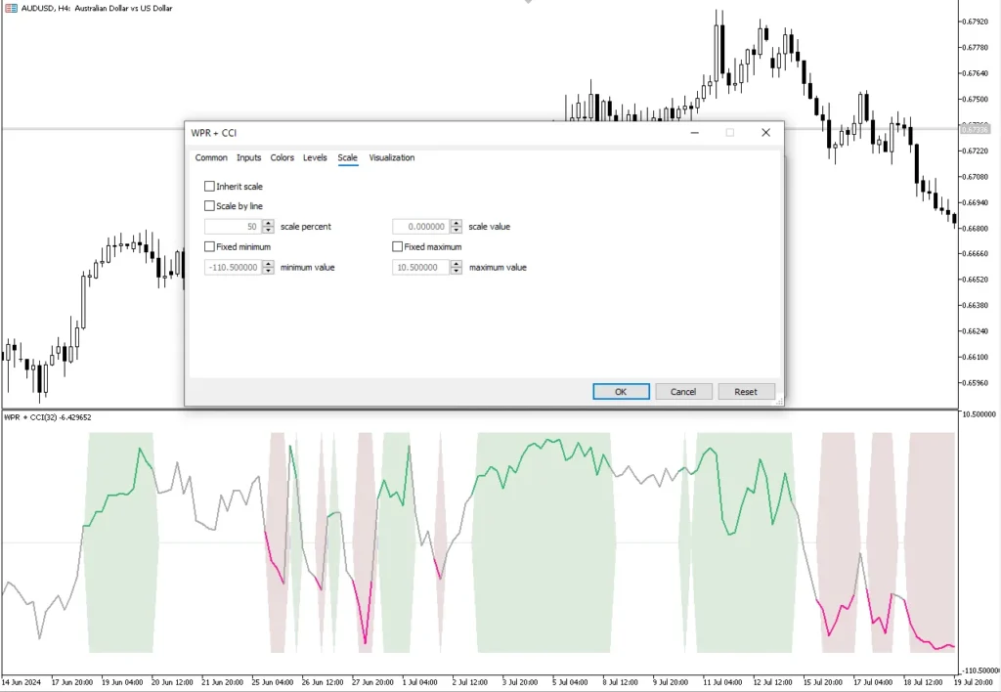This screenshot has height=692, width=1001.
Task: Close the WPR + CCI dialog
Action: tap(765, 133)
